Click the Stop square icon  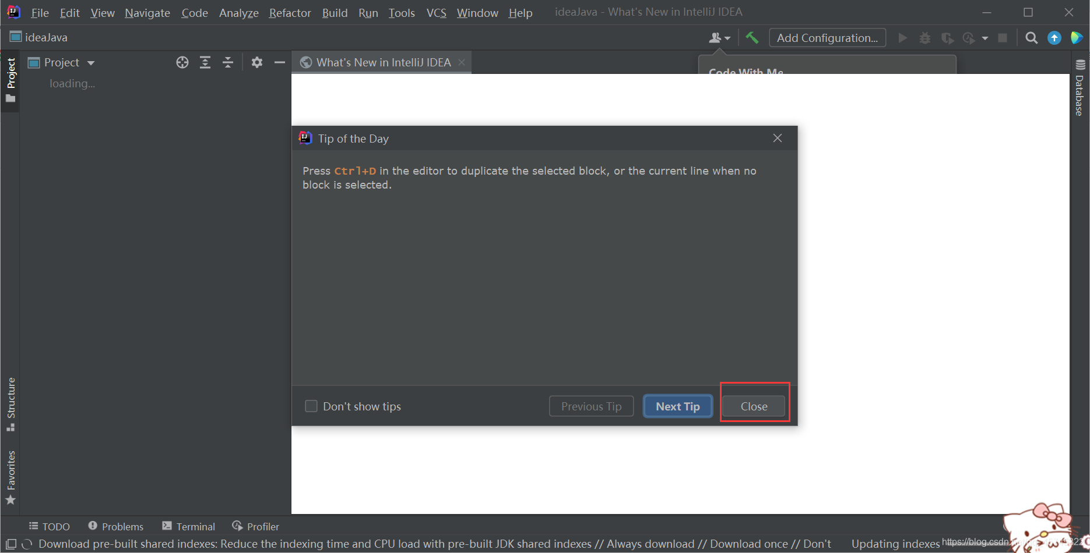tap(1003, 38)
